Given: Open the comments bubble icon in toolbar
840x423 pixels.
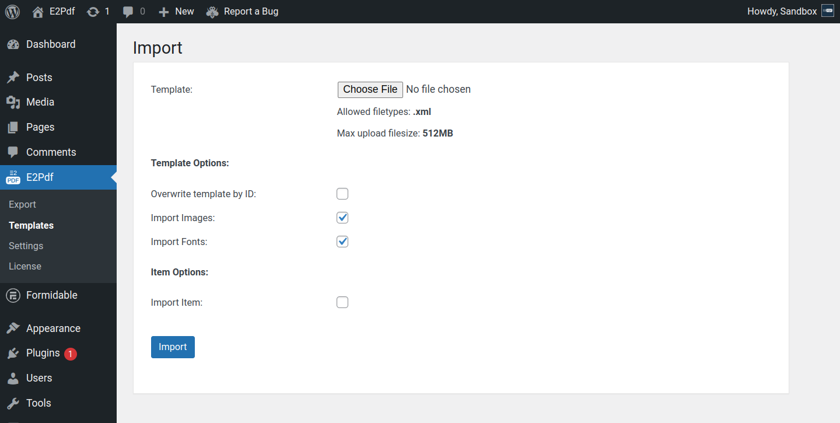Looking at the screenshot, I should click(128, 12).
